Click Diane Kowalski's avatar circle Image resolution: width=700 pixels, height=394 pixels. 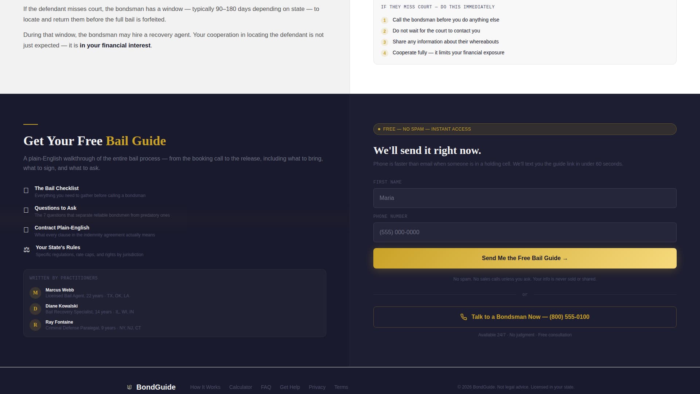pyautogui.click(x=35, y=309)
